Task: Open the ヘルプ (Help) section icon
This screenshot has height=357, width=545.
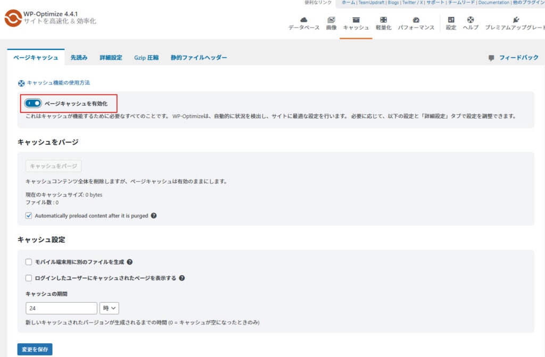Action: 470,20
